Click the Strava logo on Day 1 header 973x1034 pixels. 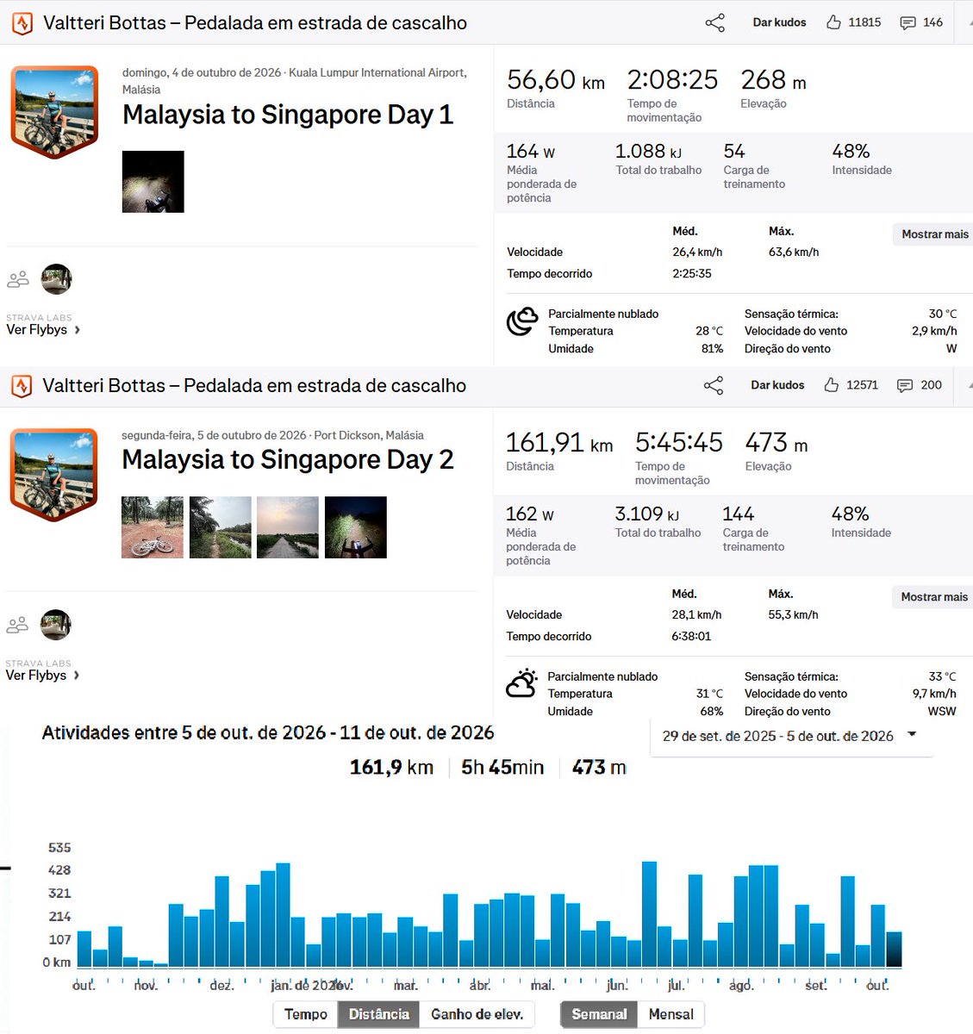pos(22,23)
